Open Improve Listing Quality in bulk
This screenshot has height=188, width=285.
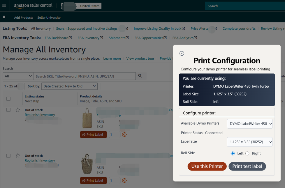click(157, 29)
